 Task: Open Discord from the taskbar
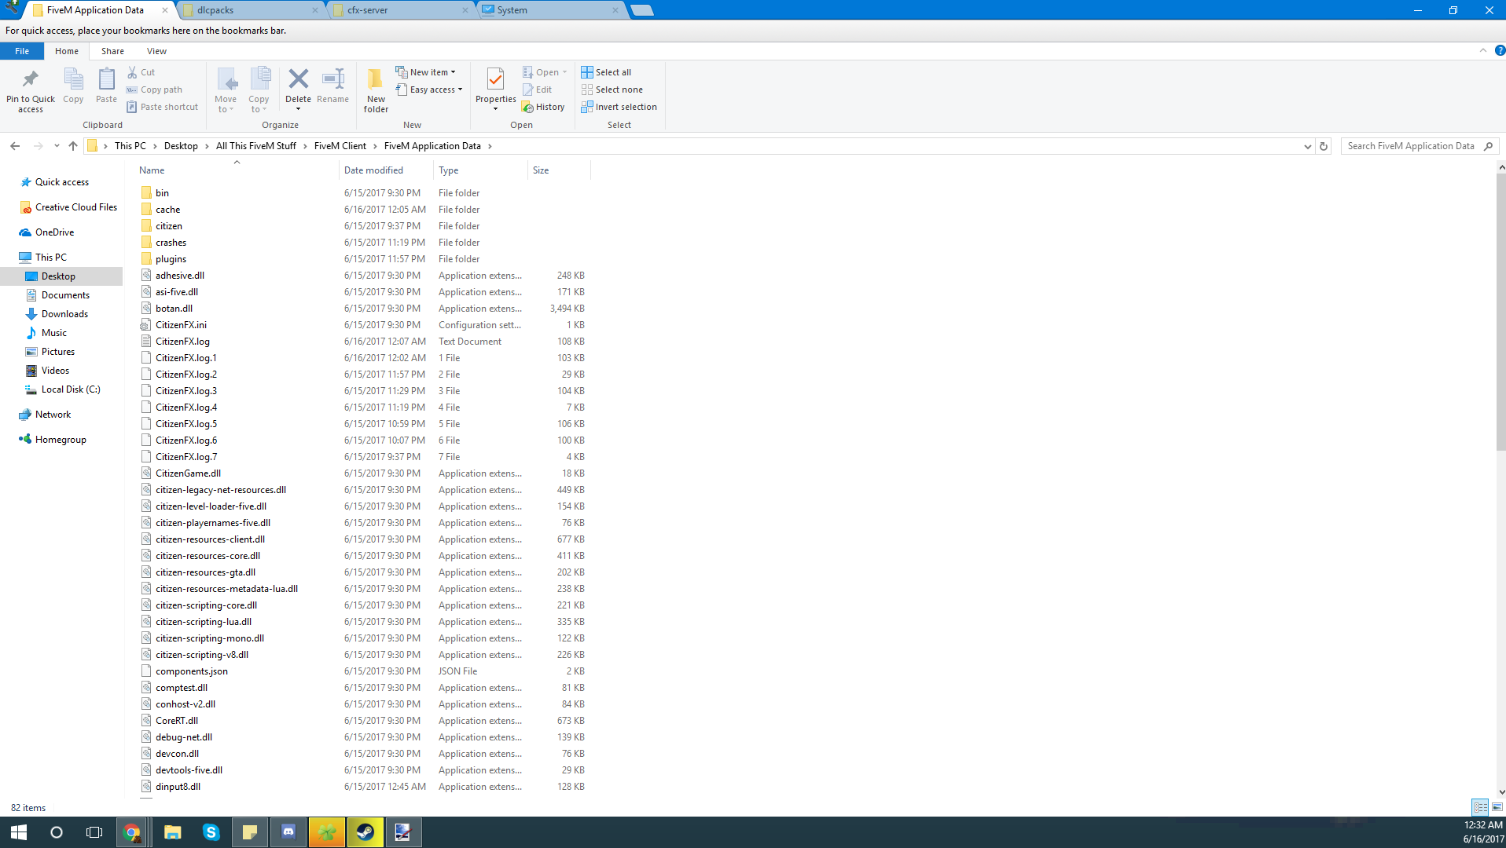click(288, 832)
